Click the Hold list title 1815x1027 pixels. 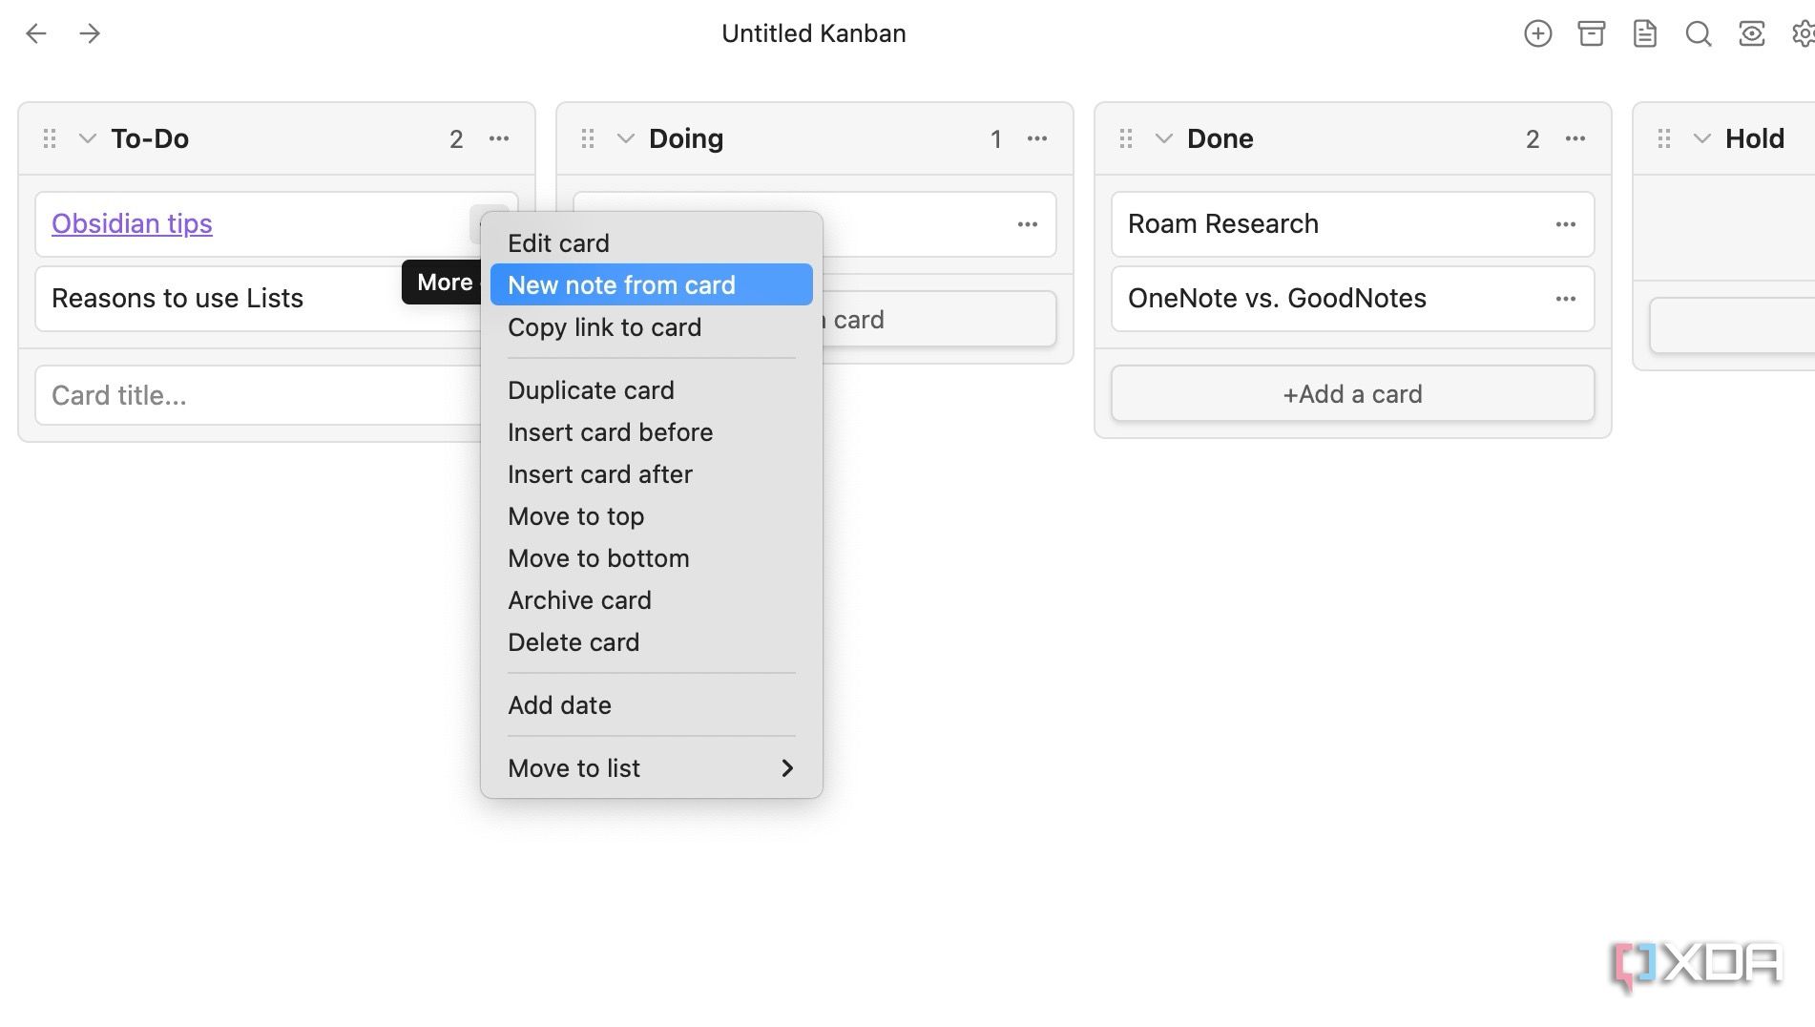pyautogui.click(x=1754, y=138)
